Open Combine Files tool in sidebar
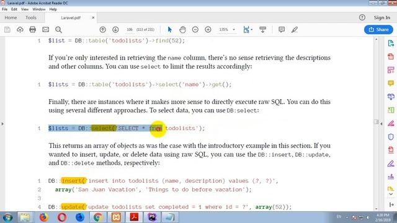Screen dimensions: 397x223 pyautogui.click(x=391, y=97)
